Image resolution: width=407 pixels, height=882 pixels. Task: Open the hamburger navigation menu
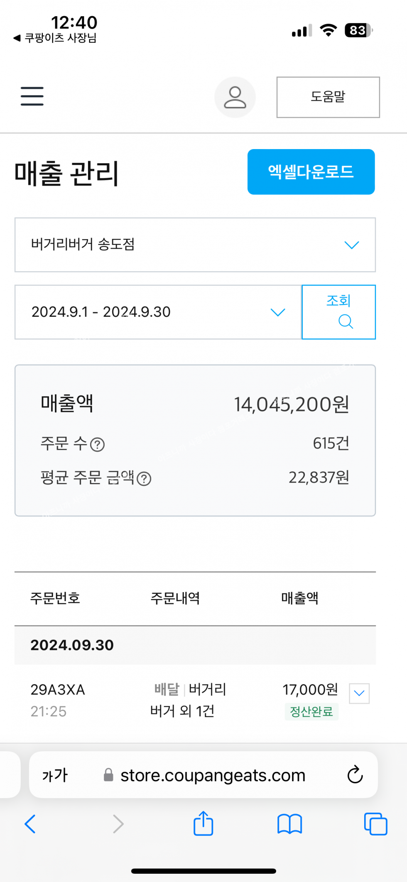pos(32,96)
